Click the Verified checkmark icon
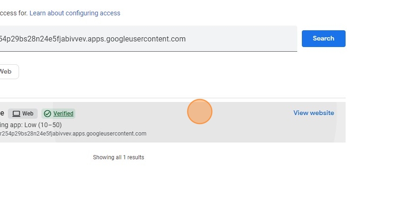The height and width of the screenshot is (224, 400). pos(47,114)
